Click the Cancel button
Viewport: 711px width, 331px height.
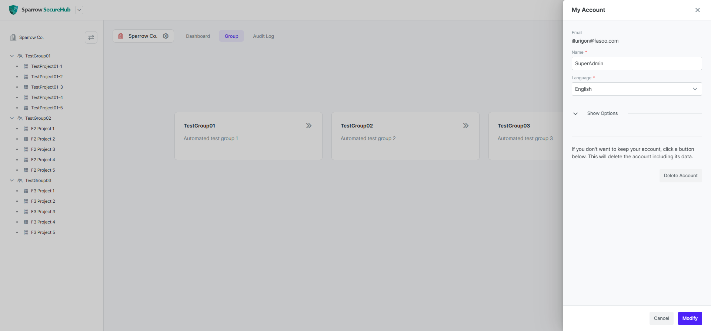click(661, 318)
